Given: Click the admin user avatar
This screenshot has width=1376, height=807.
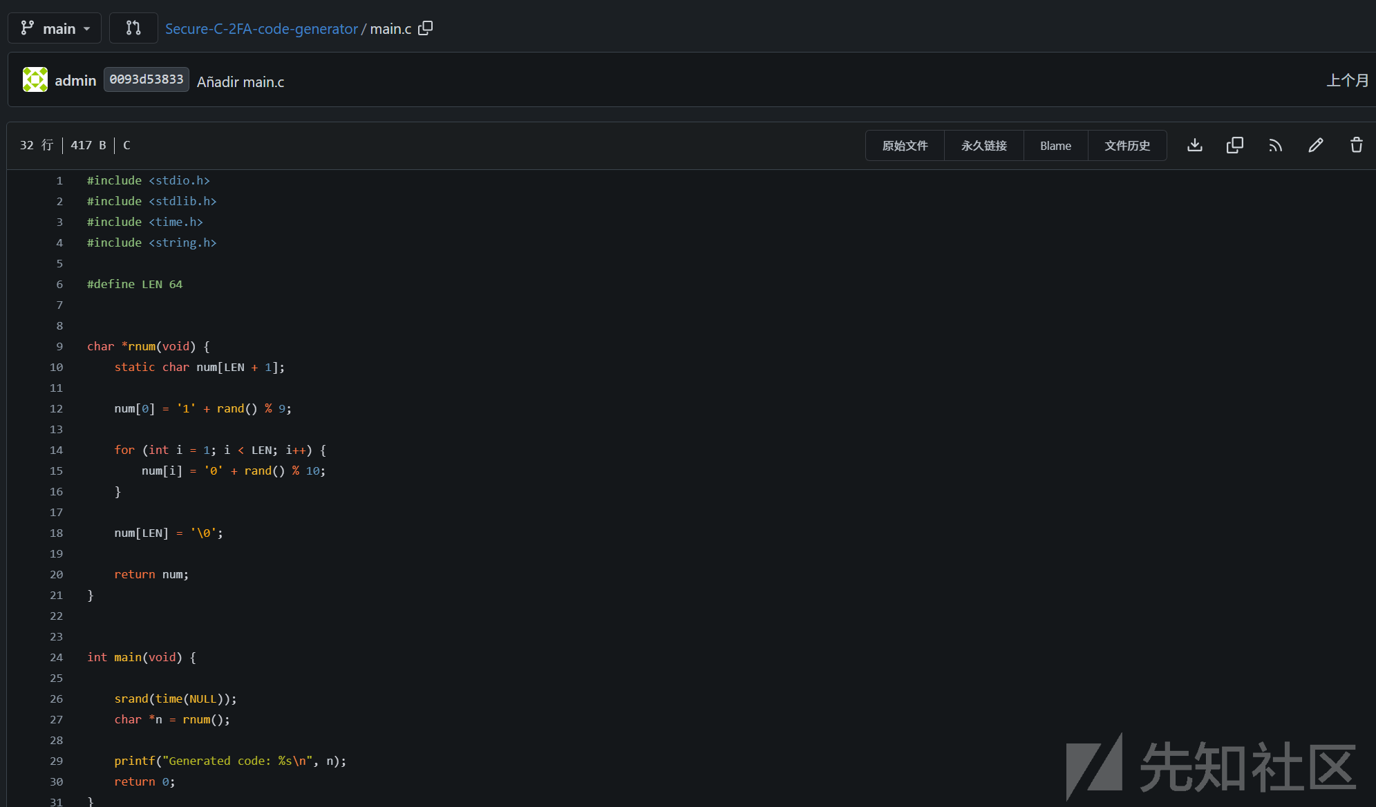Looking at the screenshot, I should pos(35,80).
